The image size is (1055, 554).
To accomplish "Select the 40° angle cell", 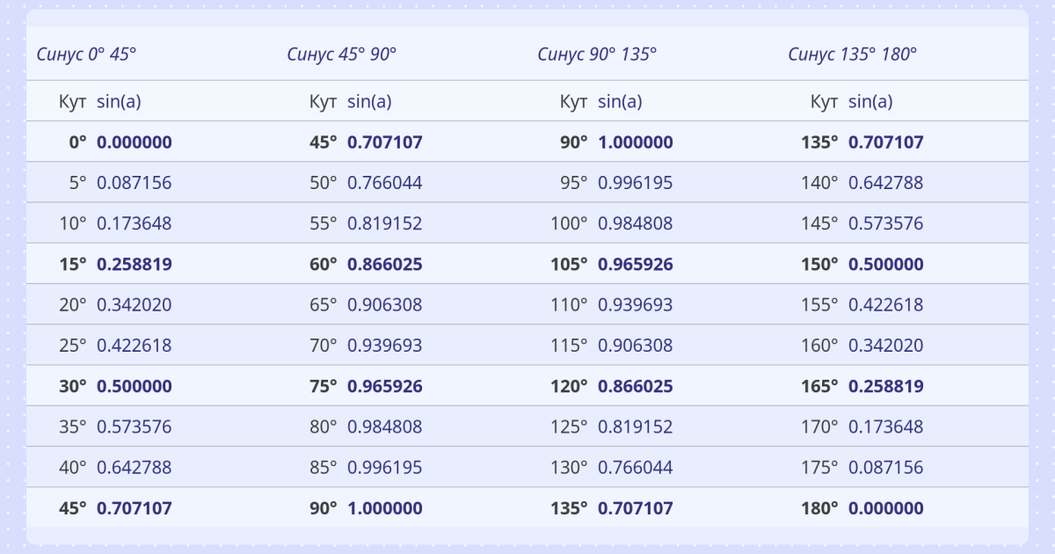I will click(73, 467).
